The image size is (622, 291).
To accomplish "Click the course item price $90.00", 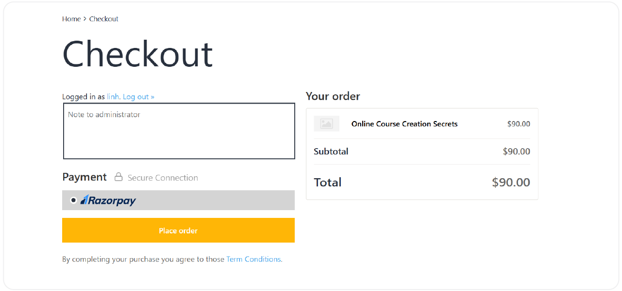I will (519, 124).
